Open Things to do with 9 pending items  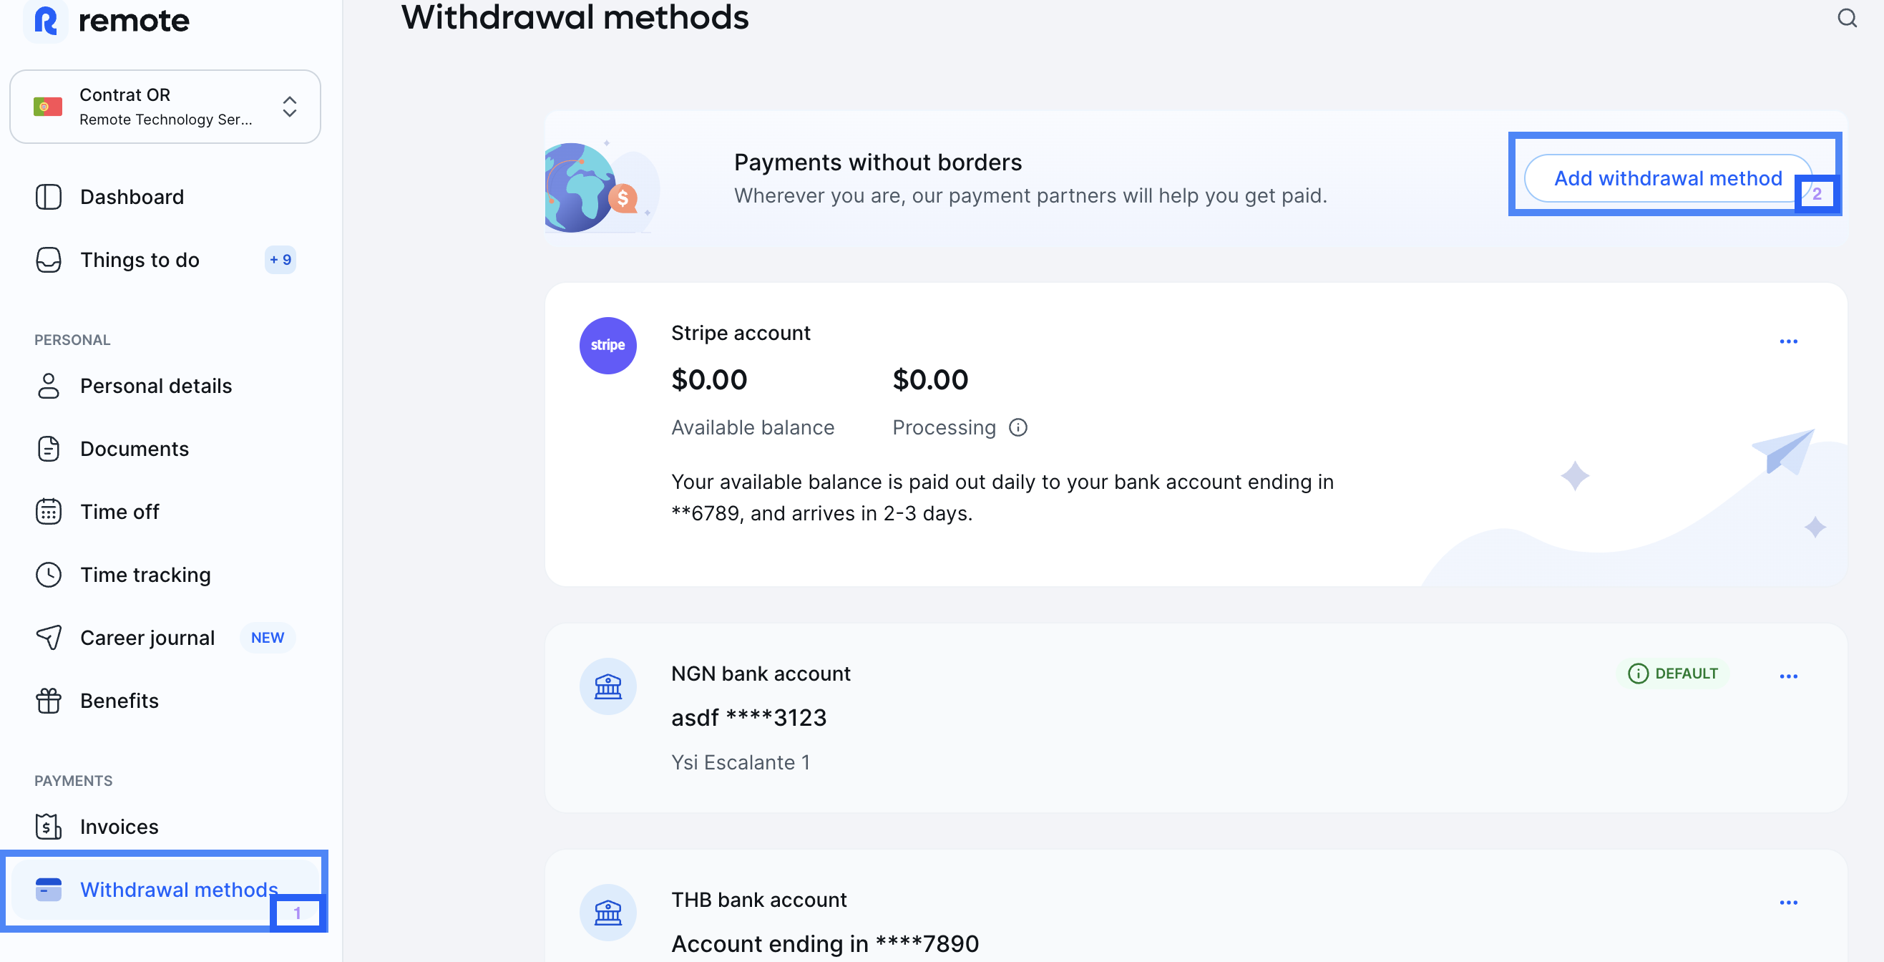pos(139,260)
